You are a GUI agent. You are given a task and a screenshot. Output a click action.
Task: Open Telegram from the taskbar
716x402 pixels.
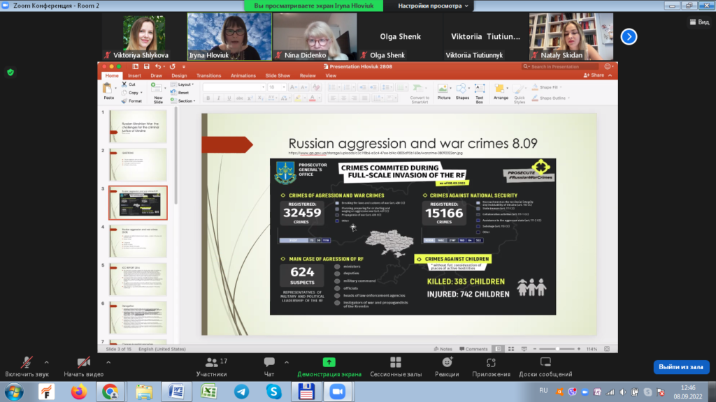tap(241, 392)
